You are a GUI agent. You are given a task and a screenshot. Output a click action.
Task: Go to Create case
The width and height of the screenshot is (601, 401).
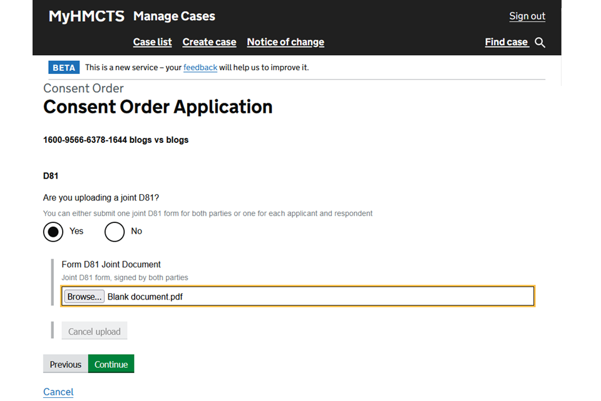tap(209, 42)
